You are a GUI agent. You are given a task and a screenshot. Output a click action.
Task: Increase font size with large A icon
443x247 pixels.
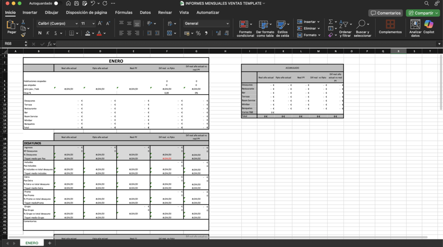[x=100, y=23]
